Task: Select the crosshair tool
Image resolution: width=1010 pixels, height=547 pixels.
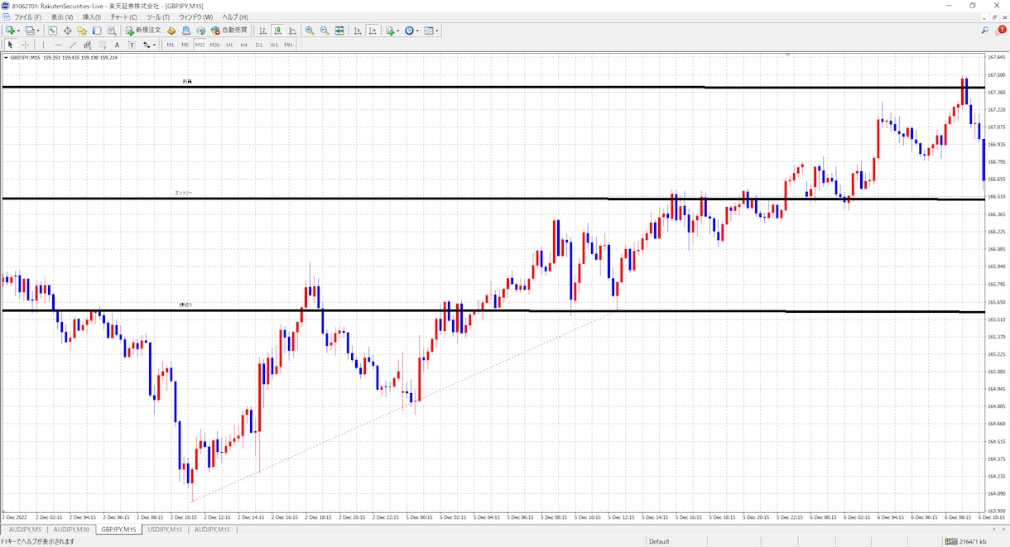Action: click(26, 45)
